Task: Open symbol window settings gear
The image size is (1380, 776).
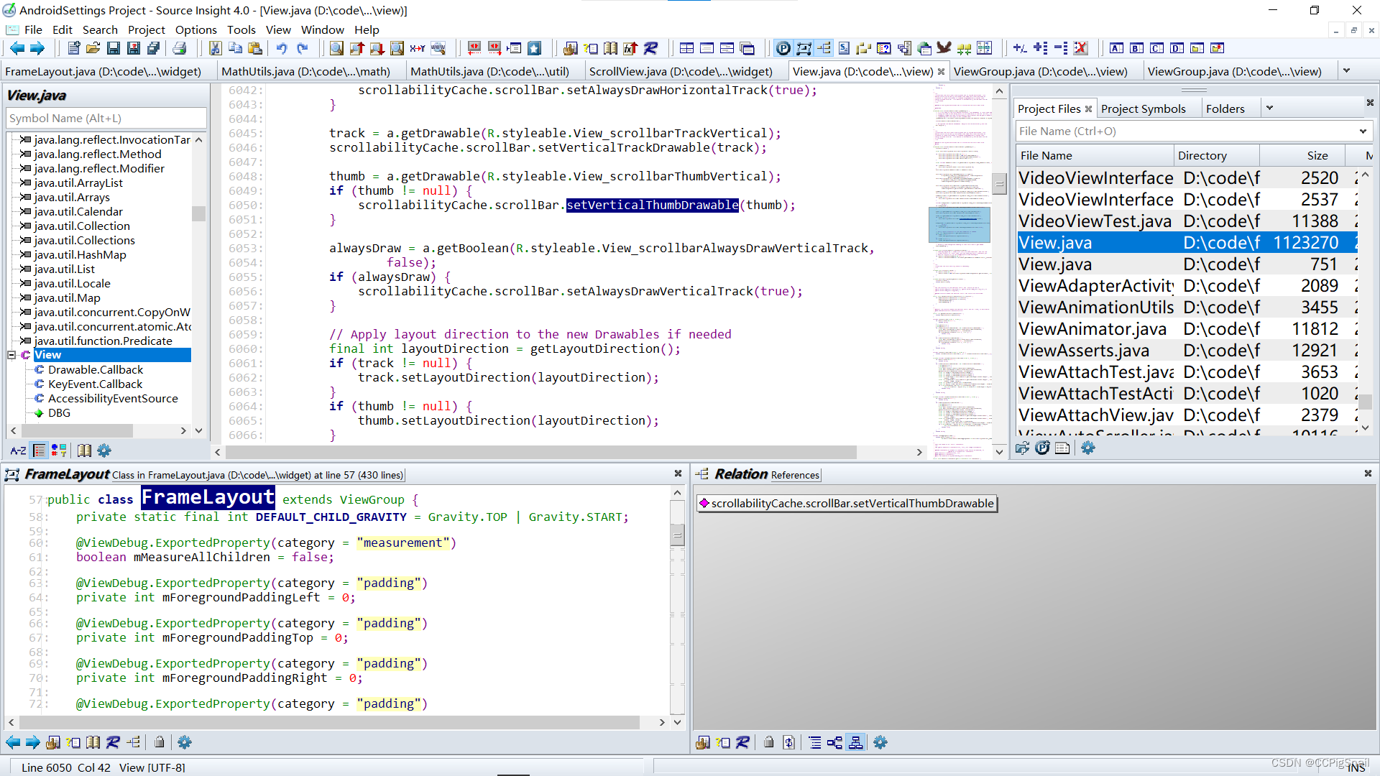Action: (x=104, y=451)
